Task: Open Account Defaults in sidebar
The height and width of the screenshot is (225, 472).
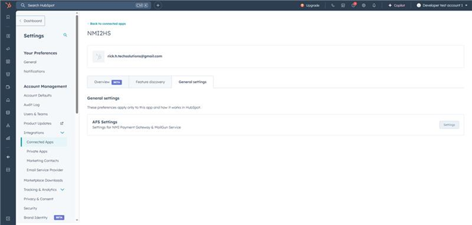Action: click(x=38, y=96)
